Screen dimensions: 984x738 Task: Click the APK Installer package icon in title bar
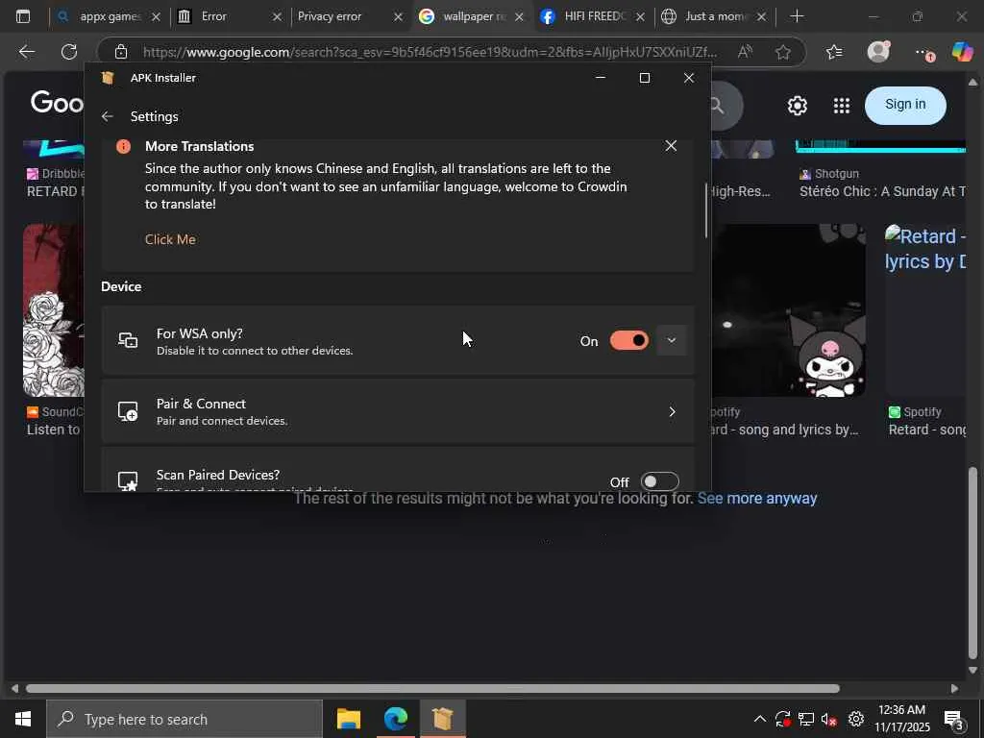(108, 78)
